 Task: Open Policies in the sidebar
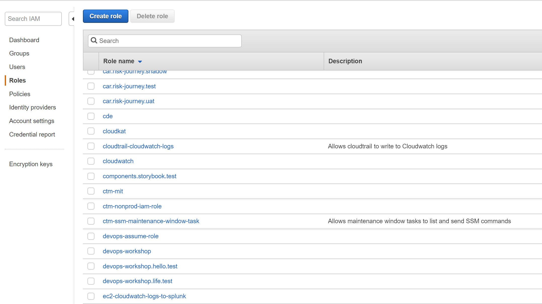click(20, 94)
